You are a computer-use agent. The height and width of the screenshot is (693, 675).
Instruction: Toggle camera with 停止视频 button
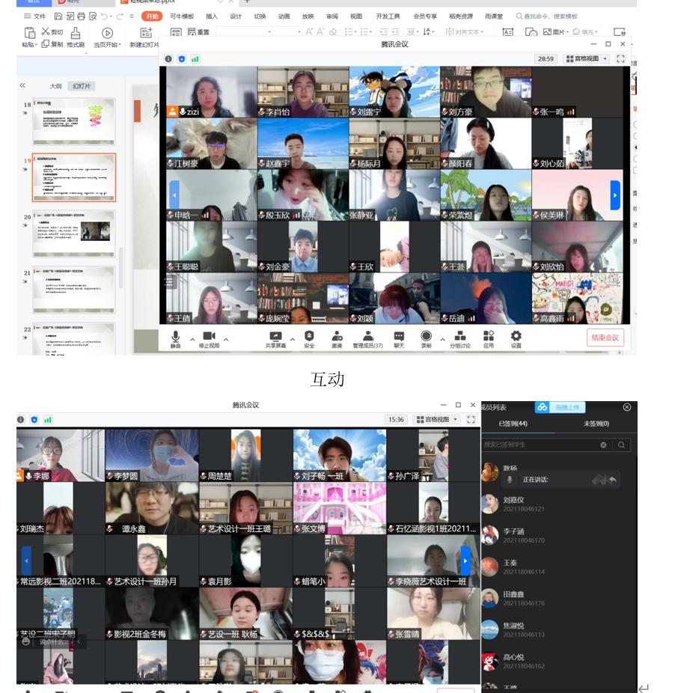click(209, 338)
